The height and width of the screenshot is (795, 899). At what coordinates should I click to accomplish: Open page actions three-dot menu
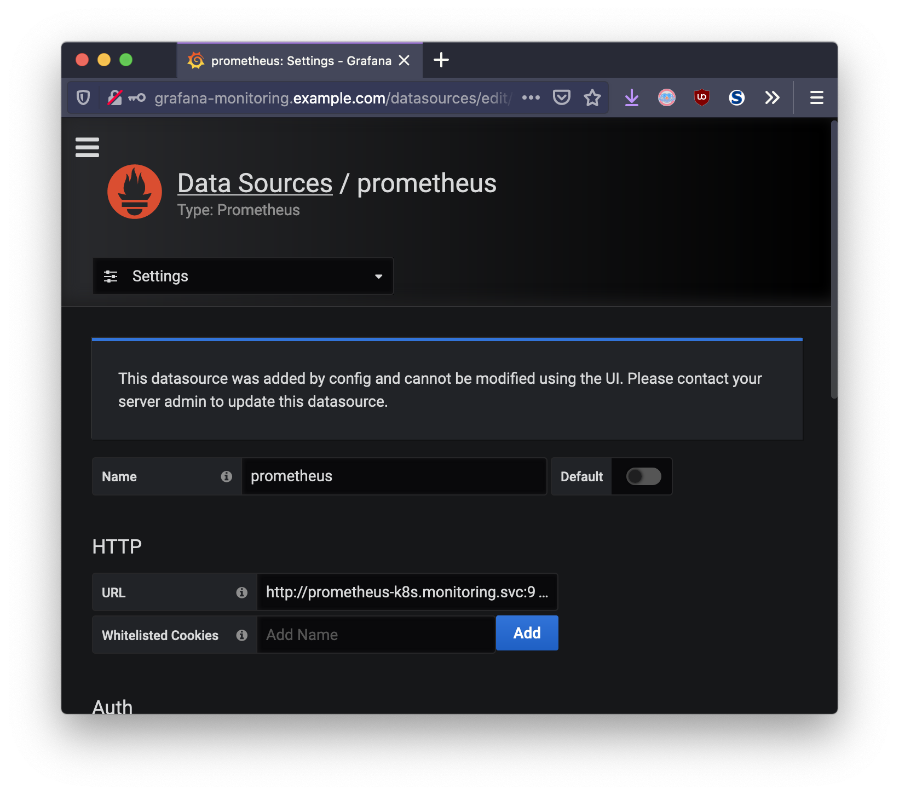531,98
